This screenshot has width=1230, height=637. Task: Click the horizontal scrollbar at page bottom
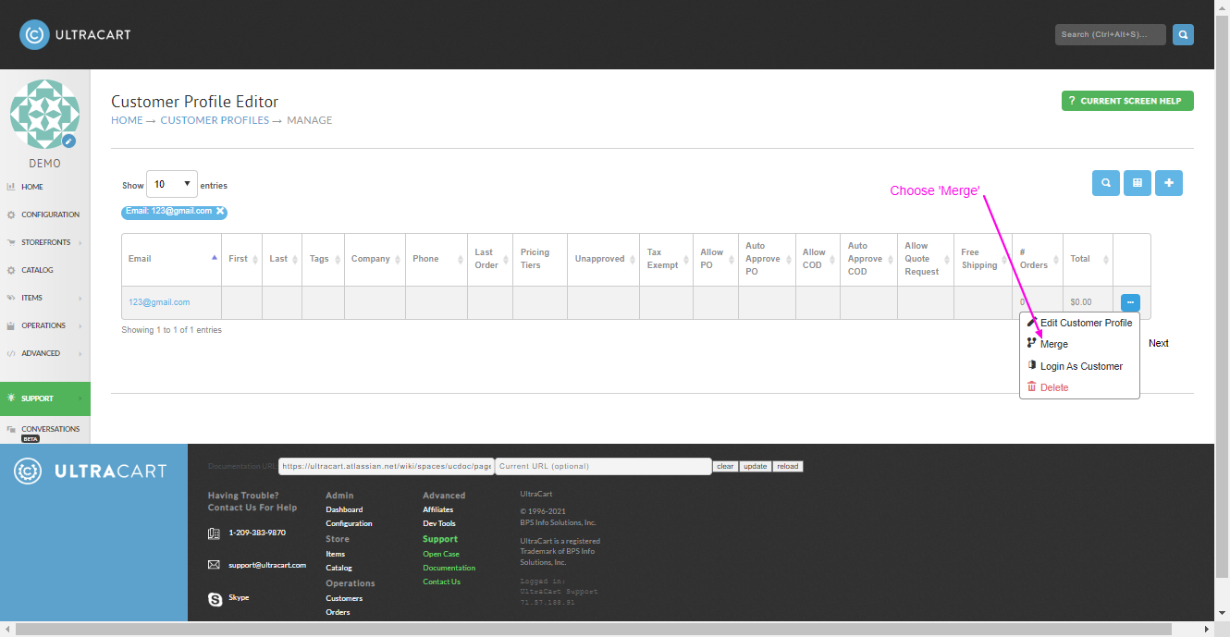[x=596, y=629]
